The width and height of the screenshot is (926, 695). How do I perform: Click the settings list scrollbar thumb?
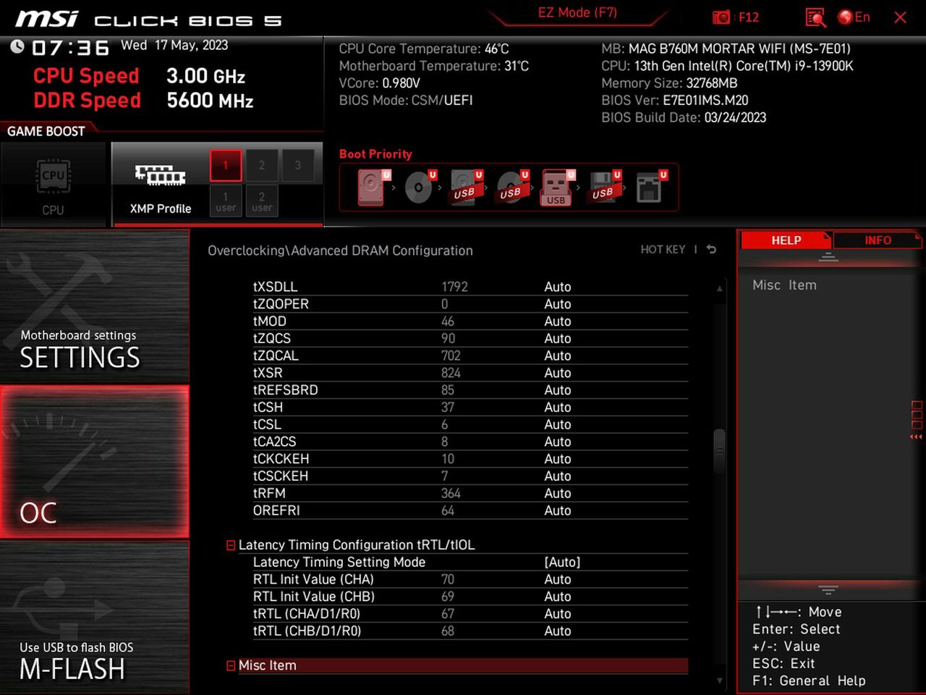click(x=719, y=451)
